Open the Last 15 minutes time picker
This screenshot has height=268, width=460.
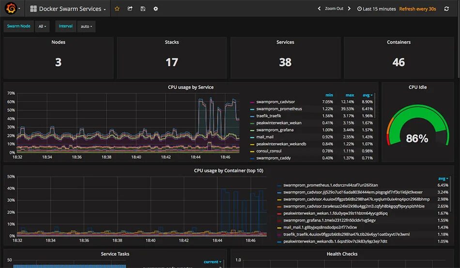coord(376,9)
